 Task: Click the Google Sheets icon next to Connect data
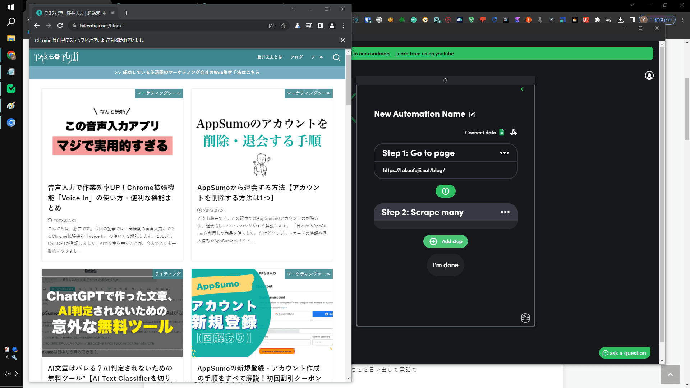[x=502, y=132]
